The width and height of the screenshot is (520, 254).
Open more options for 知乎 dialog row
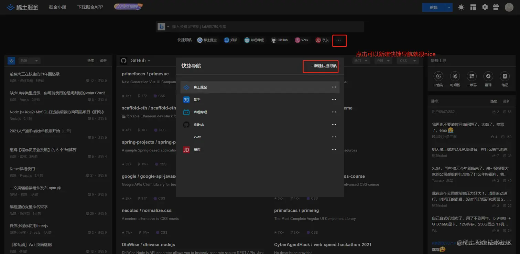(x=334, y=100)
